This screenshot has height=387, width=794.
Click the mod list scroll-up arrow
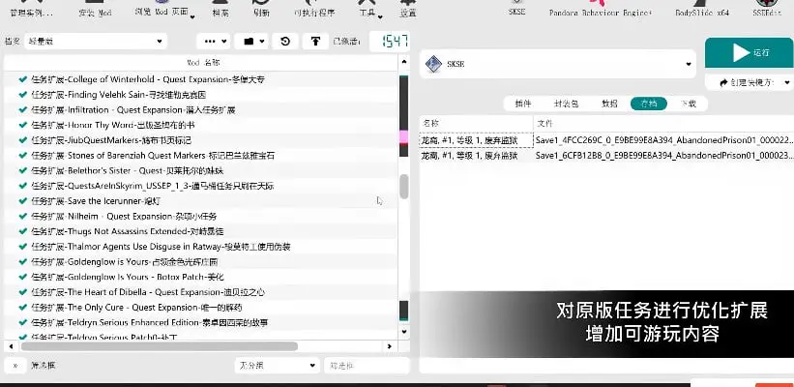404,62
